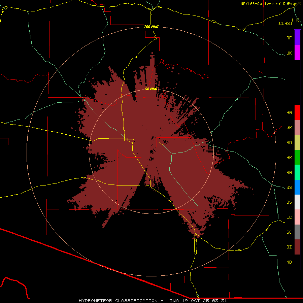Click the HYDROMETEOR CLASSIFICATION title text
Screen dimensions: 303x303
118,301
